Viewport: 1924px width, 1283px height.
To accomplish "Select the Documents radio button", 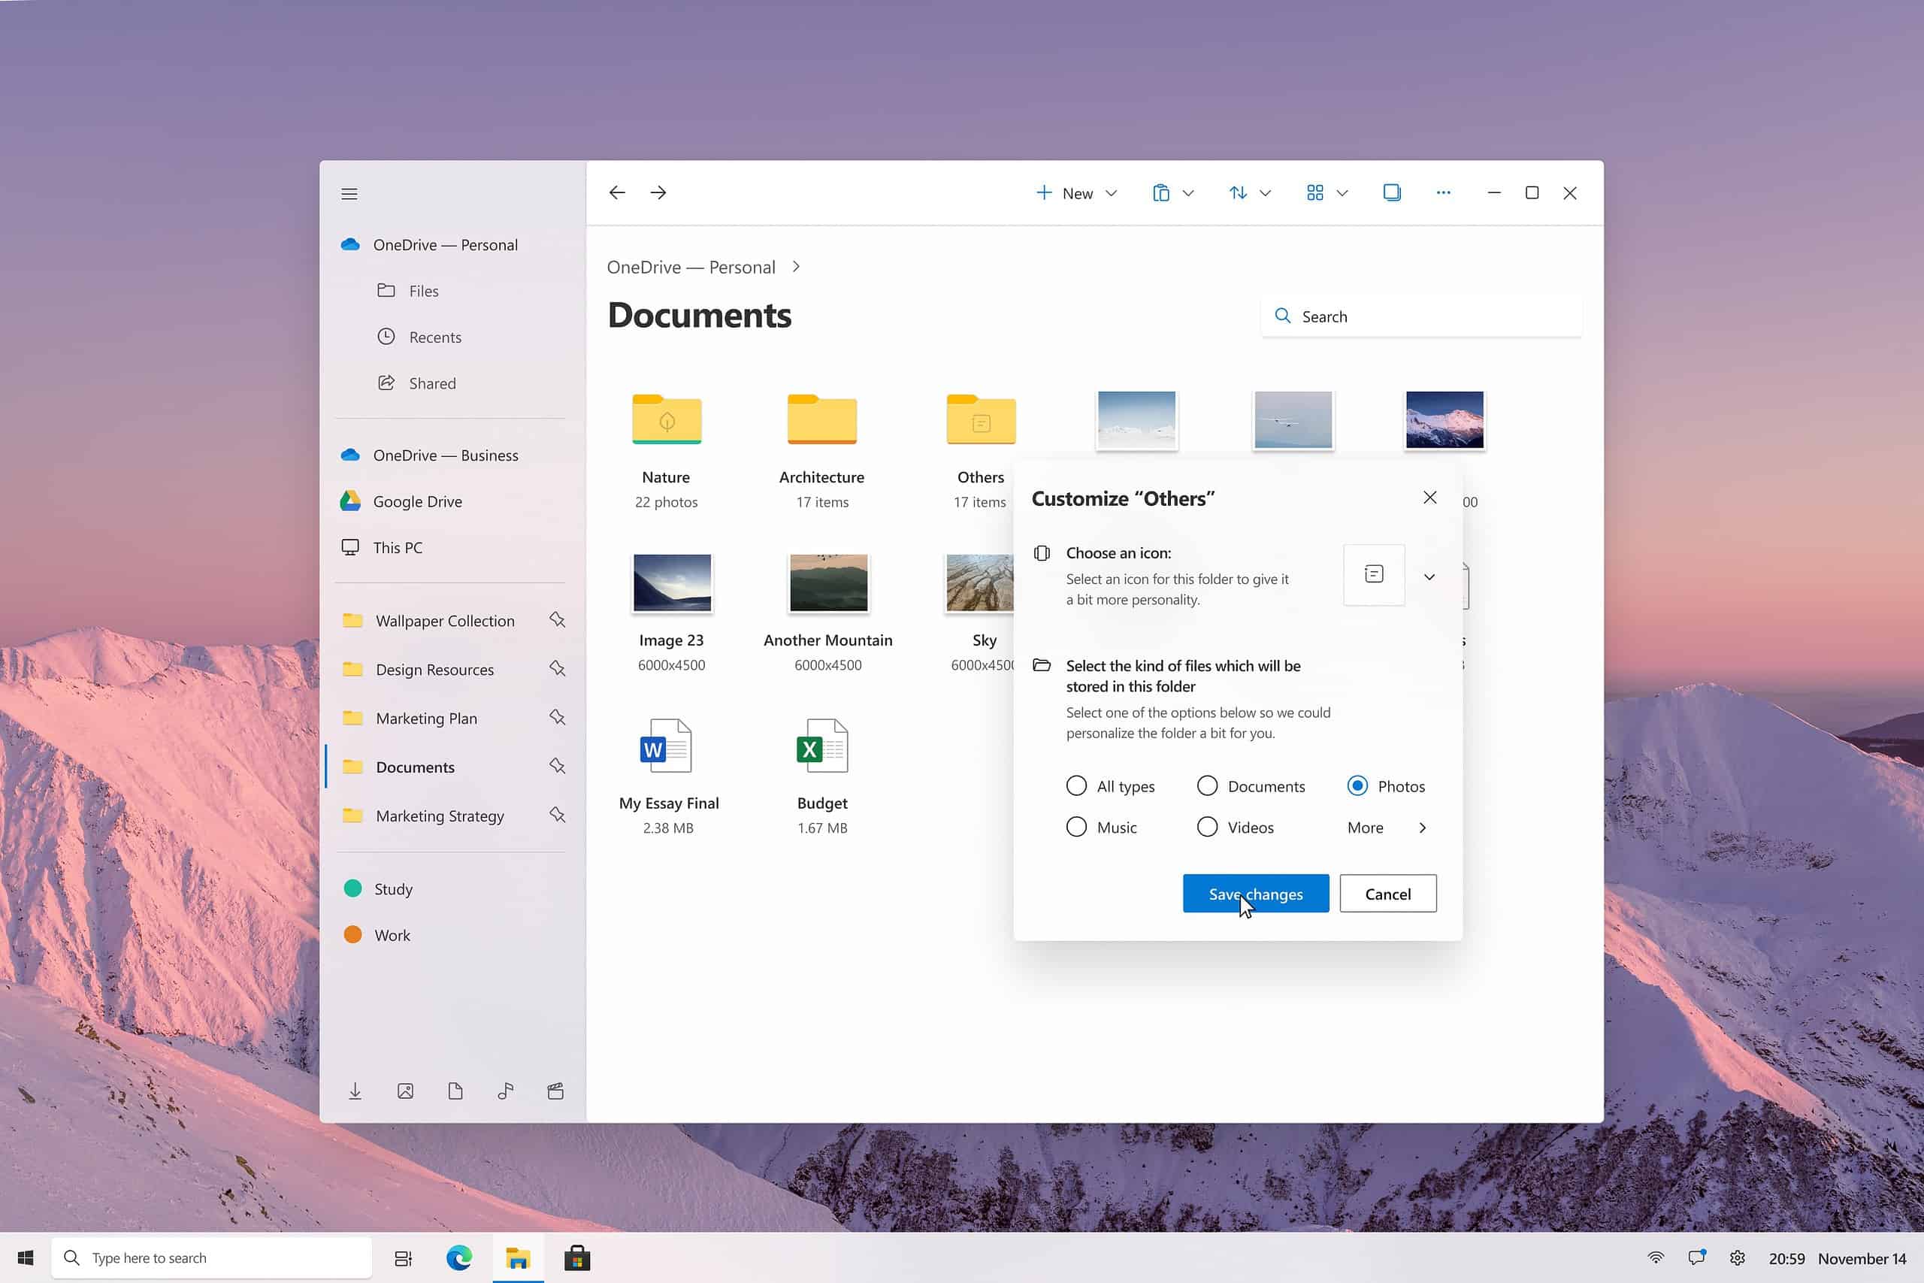I will pyautogui.click(x=1207, y=786).
